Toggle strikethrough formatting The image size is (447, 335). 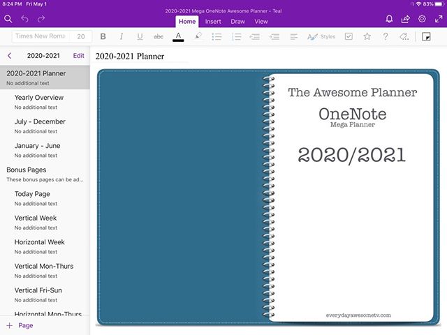(159, 37)
